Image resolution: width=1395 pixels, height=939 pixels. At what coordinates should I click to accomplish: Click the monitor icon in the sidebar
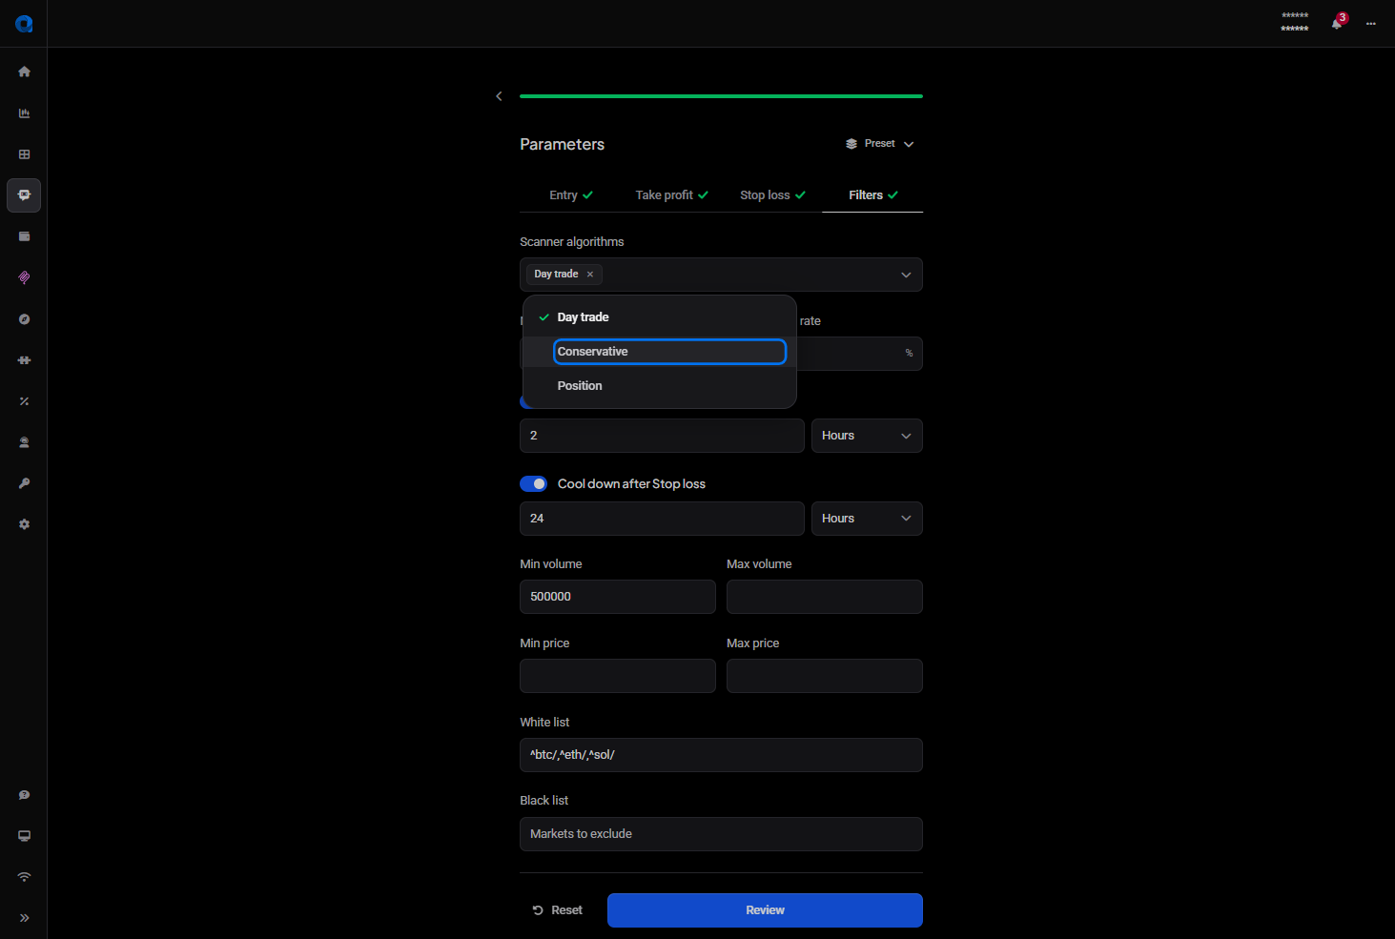[x=24, y=836]
